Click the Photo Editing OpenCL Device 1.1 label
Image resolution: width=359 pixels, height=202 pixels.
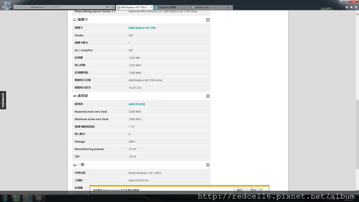tap(95, 12)
